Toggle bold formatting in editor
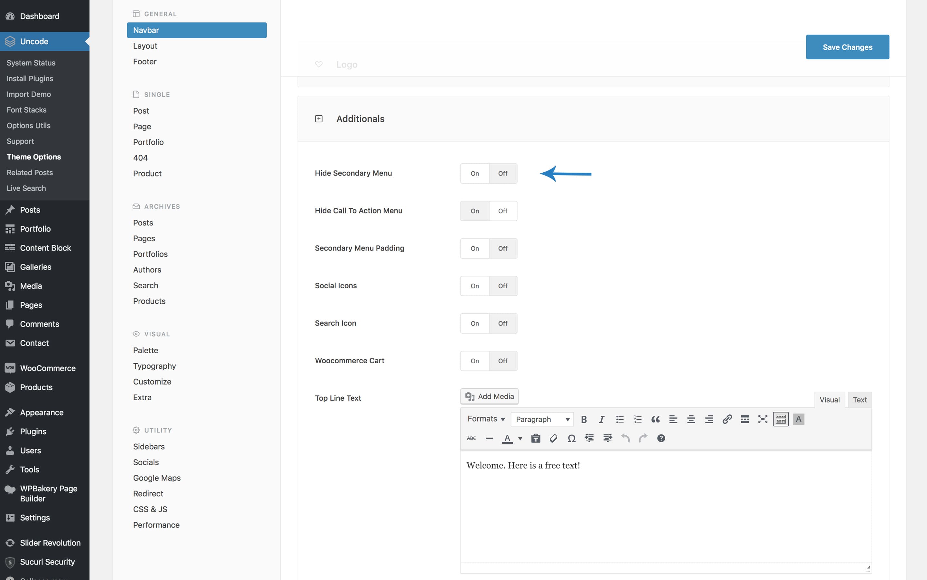The image size is (927, 580). (584, 419)
